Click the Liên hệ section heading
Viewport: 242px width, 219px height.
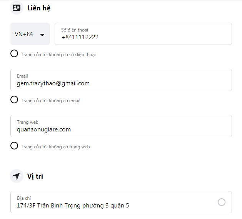[x=39, y=8]
